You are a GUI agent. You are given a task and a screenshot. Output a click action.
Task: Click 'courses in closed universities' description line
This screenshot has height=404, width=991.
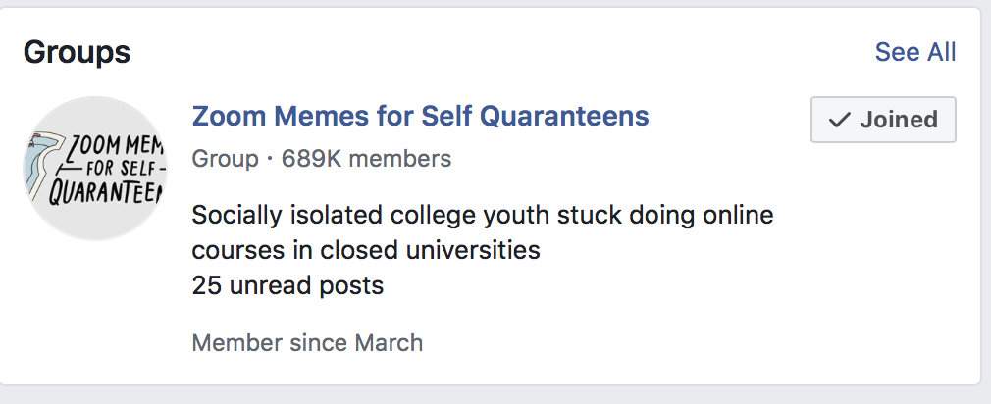point(366,250)
